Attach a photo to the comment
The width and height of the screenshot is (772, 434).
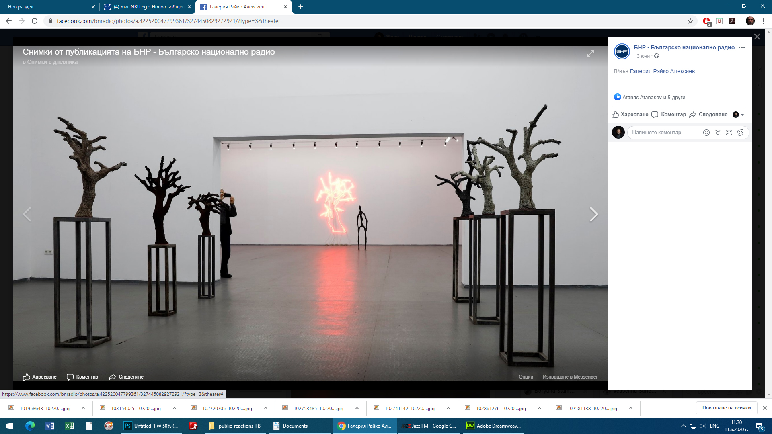[x=718, y=133]
